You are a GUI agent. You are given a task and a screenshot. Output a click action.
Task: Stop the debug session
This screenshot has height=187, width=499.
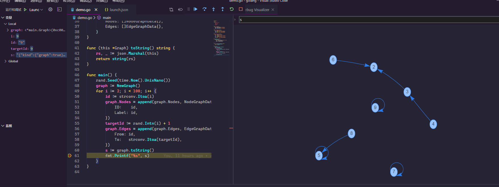[241, 9]
